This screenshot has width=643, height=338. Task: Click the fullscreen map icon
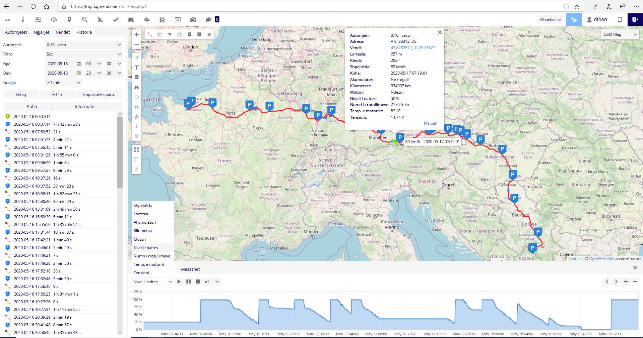tap(136, 149)
